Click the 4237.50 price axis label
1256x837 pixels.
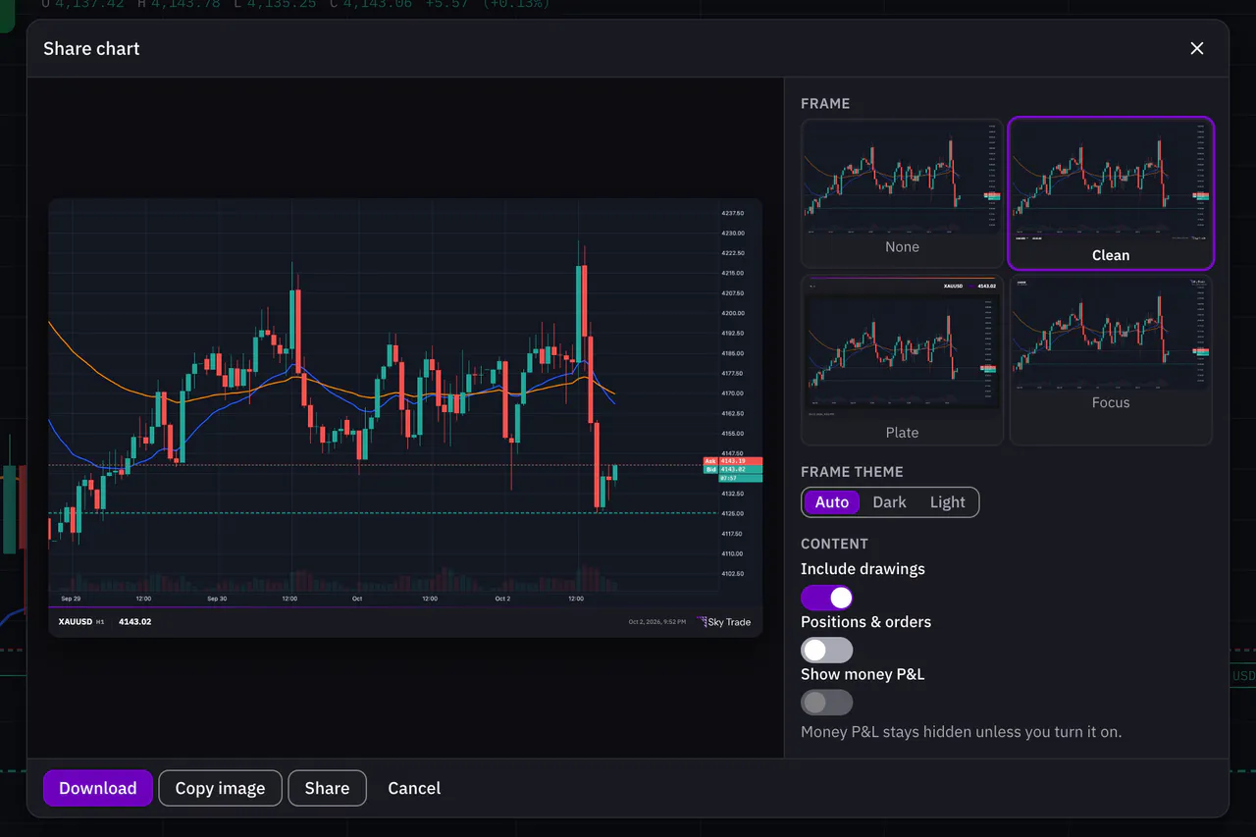[x=732, y=213]
